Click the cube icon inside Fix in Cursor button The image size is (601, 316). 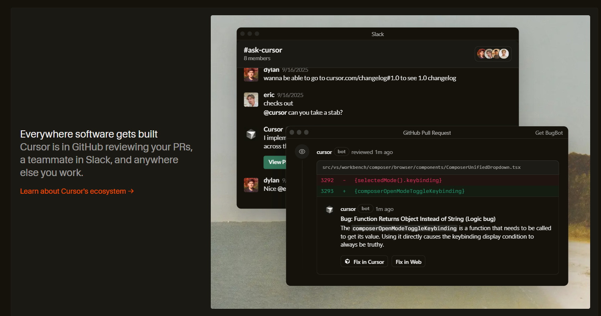348,262
